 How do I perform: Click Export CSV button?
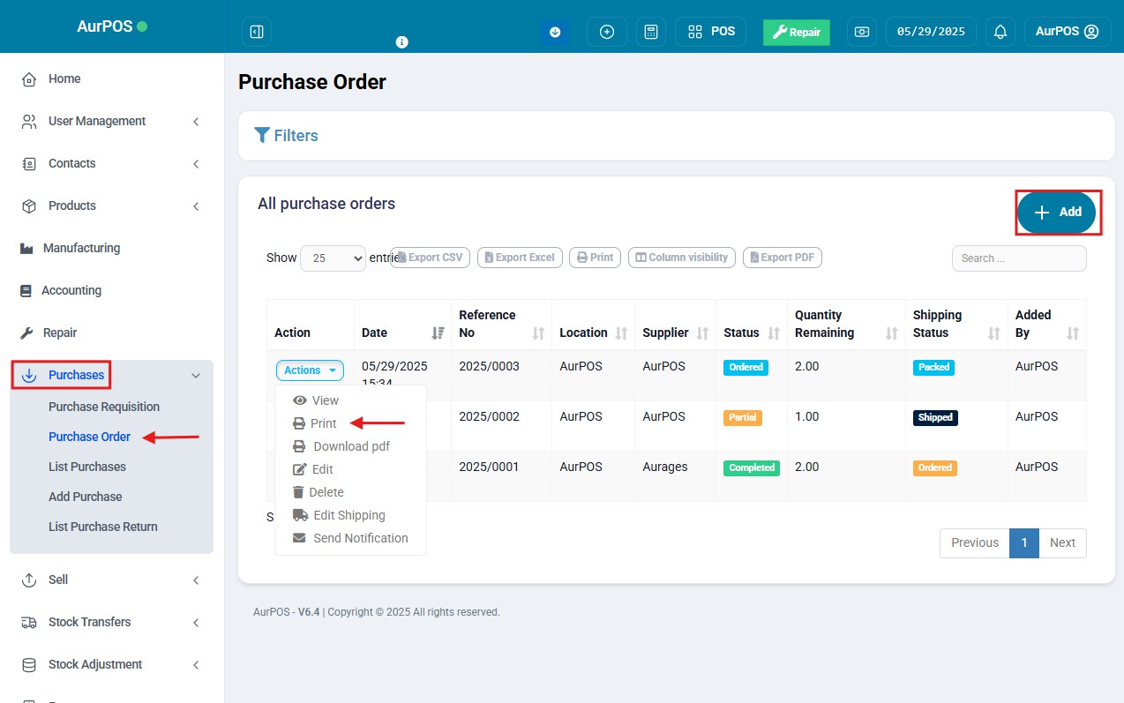tap(431, 258)
